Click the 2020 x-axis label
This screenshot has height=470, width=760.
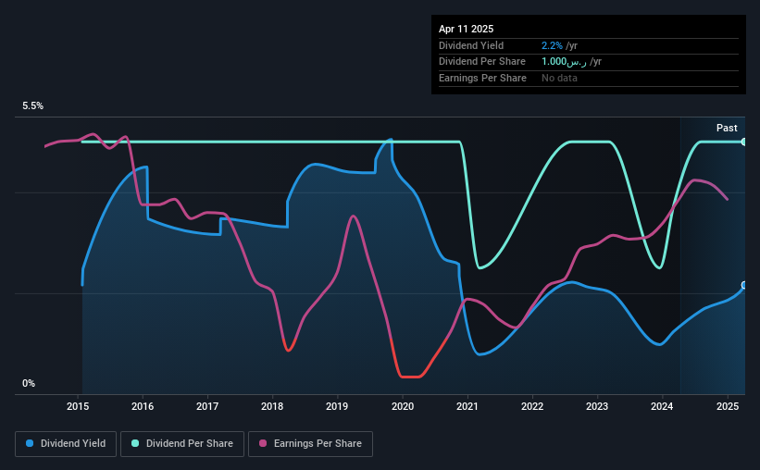pyautogui.click(x=403, y=406)
